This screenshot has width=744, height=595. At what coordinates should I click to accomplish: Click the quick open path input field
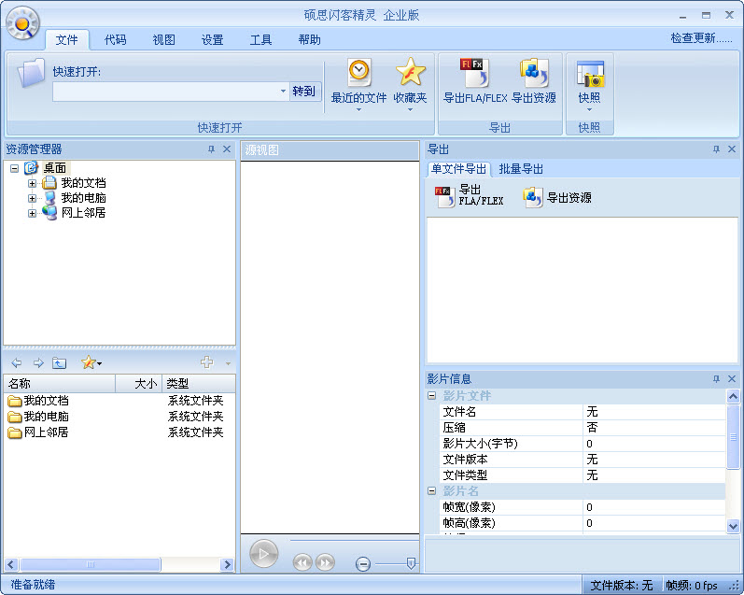coord(165,92)
